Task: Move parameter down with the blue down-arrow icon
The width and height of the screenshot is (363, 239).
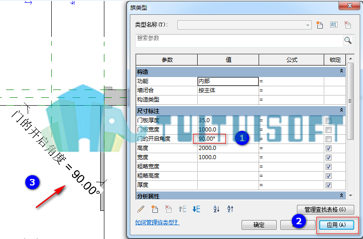Action: pos(196,209)
